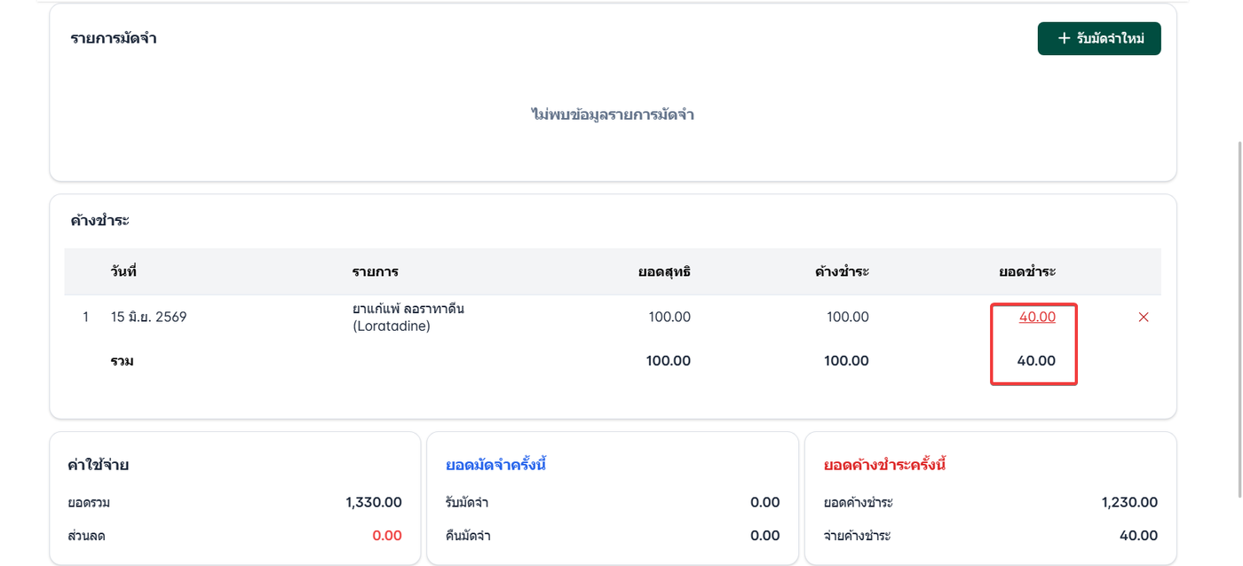Click the ไม่พบข้อมูลรายการมัดจำ empty message
This screenshot has width=1243, height=566.
(x=613, y=114)
